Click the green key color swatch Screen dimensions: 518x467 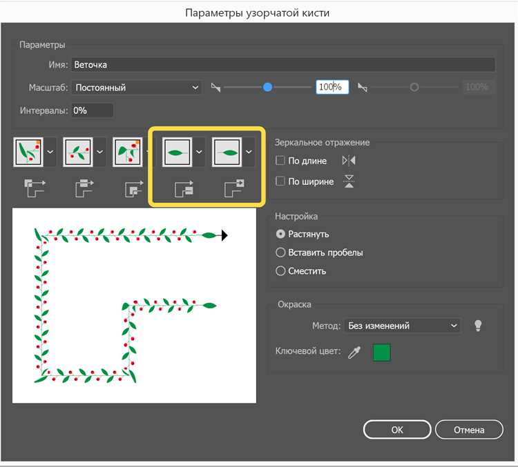(382, 352)
